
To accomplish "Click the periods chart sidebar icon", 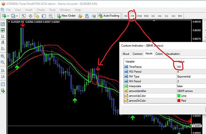I will (x=3, y=84).
